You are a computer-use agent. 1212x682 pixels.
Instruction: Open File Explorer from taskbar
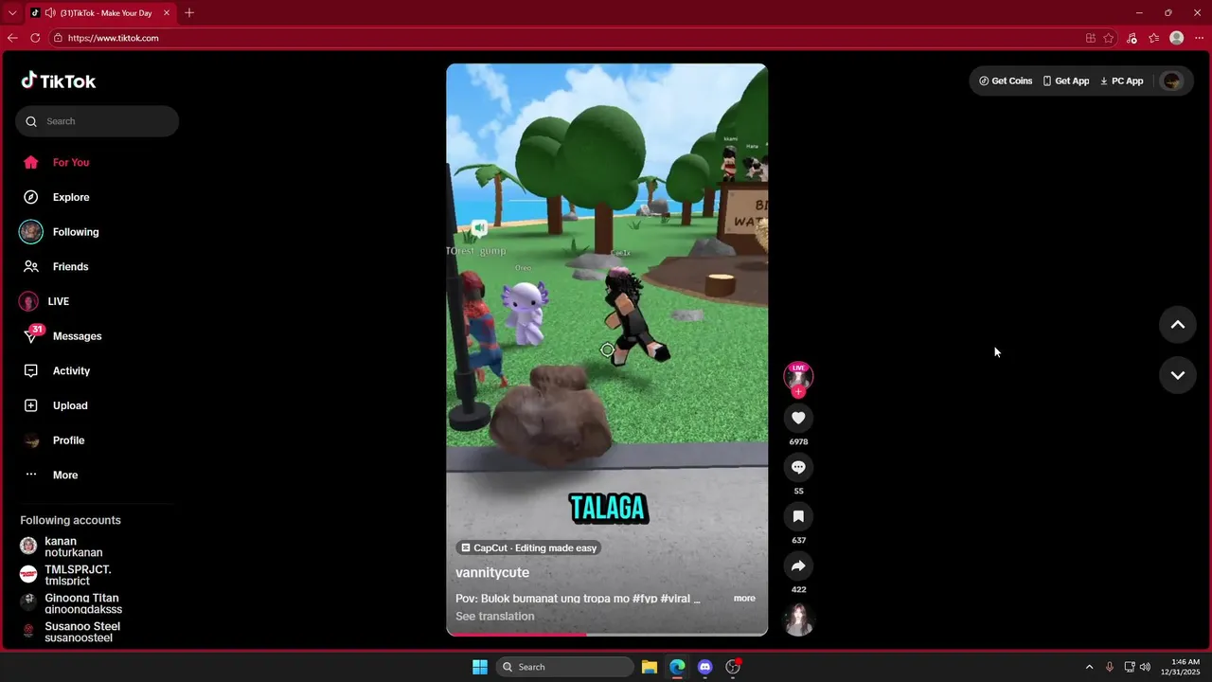pyautogui.click(x=650, y=667)
